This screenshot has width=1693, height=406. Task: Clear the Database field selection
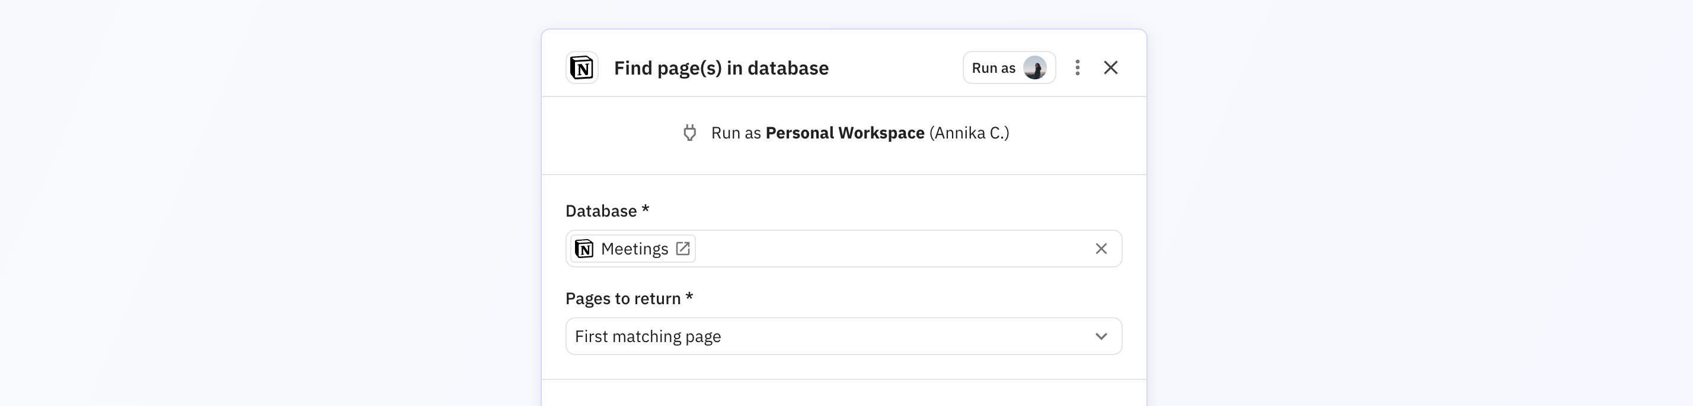point(1101,249)
